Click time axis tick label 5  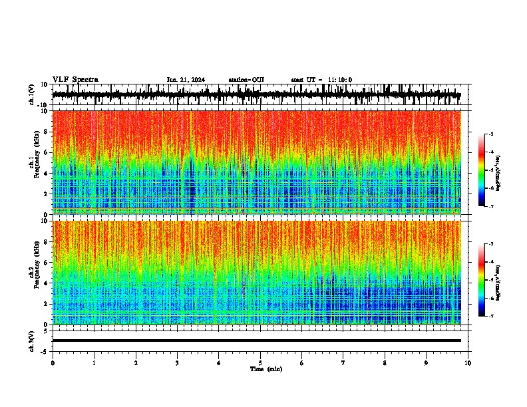(x=260, y=363)
